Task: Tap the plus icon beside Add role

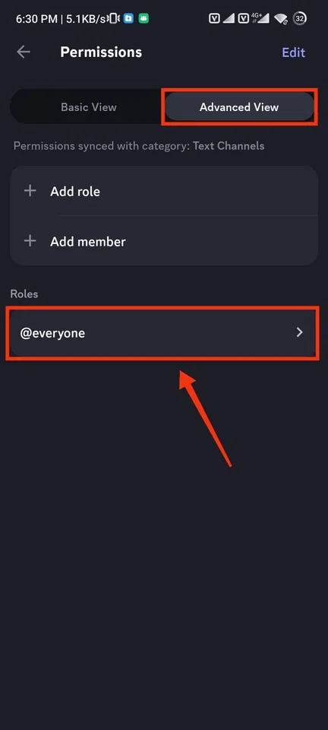Action: coord(30,191)
